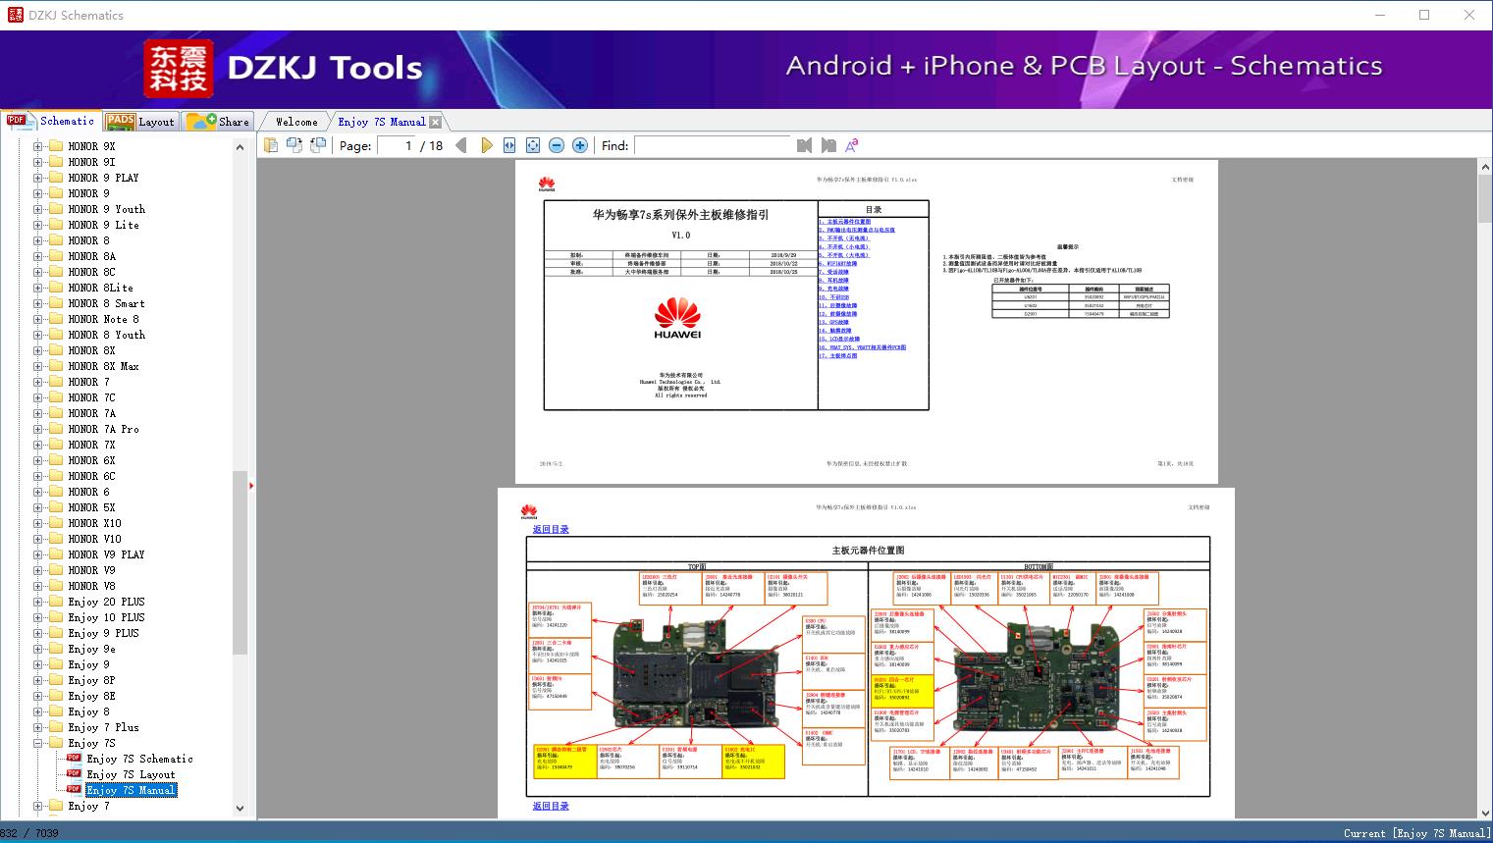The image size is (1493, 843).
Task: Expand the HONOR 8 Smart node
Action: point(38,303)
